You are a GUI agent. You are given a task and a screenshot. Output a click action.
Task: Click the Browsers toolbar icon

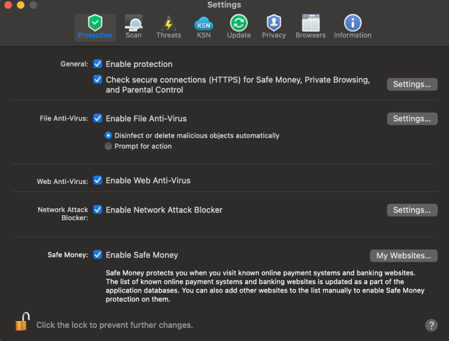coord(310,26)
